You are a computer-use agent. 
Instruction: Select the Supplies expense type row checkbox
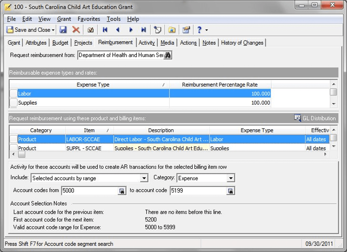[x=13, y=103]
